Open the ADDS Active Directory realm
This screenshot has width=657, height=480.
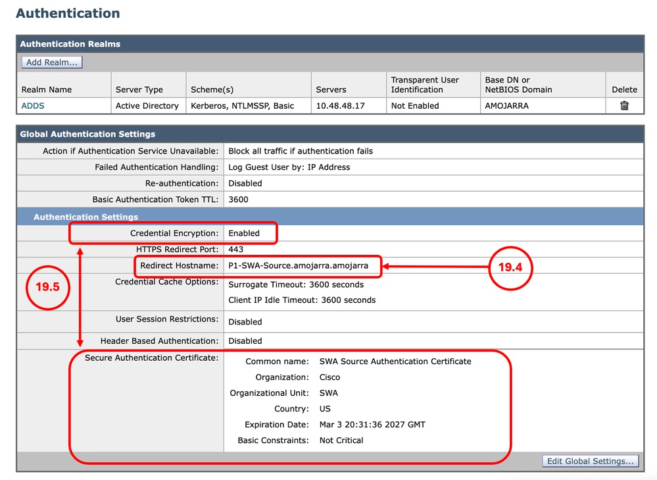(32, 105)
